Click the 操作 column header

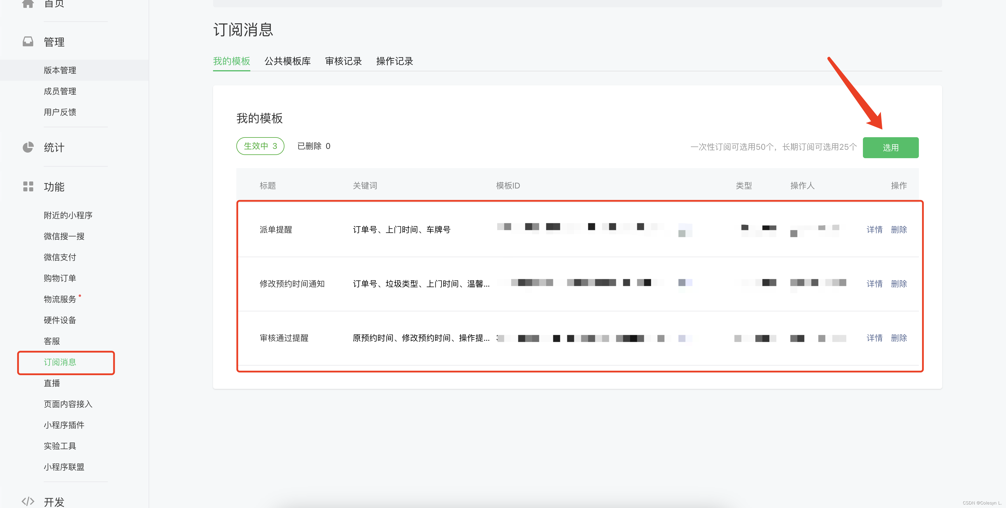[898, 186]
